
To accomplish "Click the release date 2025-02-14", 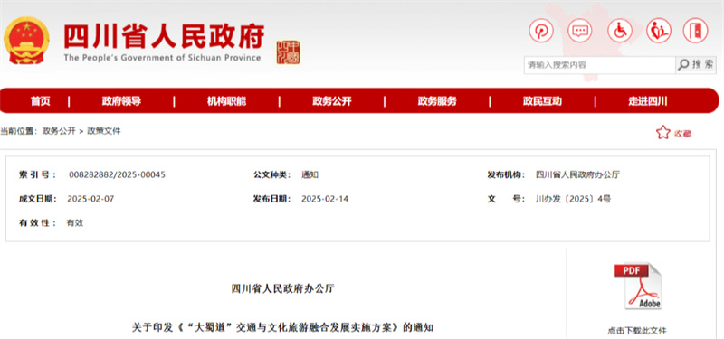I will click(x=325, y=199).
